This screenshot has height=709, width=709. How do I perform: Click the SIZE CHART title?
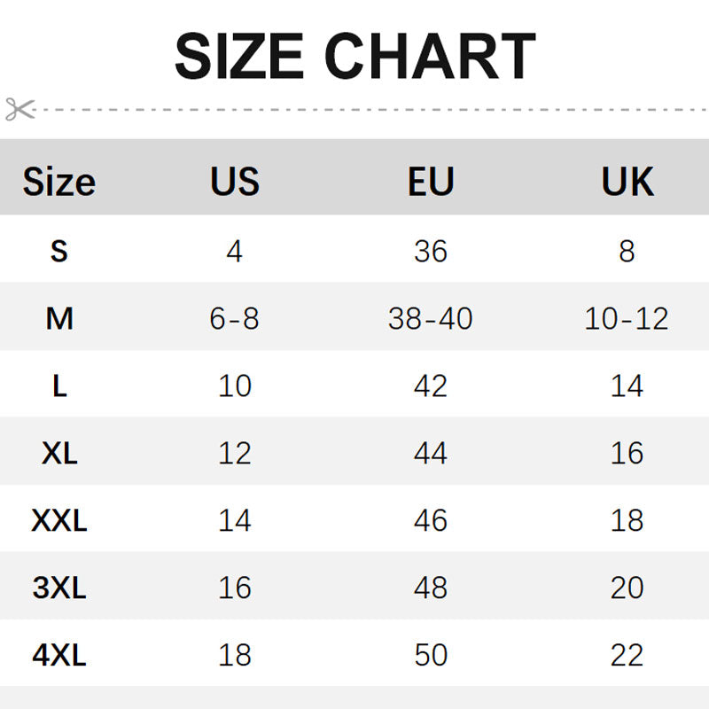coord(354,56)
